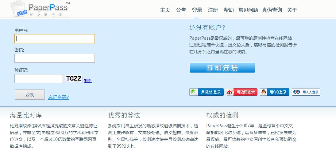Click the 优秀的算法 heading
This screenshot has width=336, height=163.
pos(124,115)
